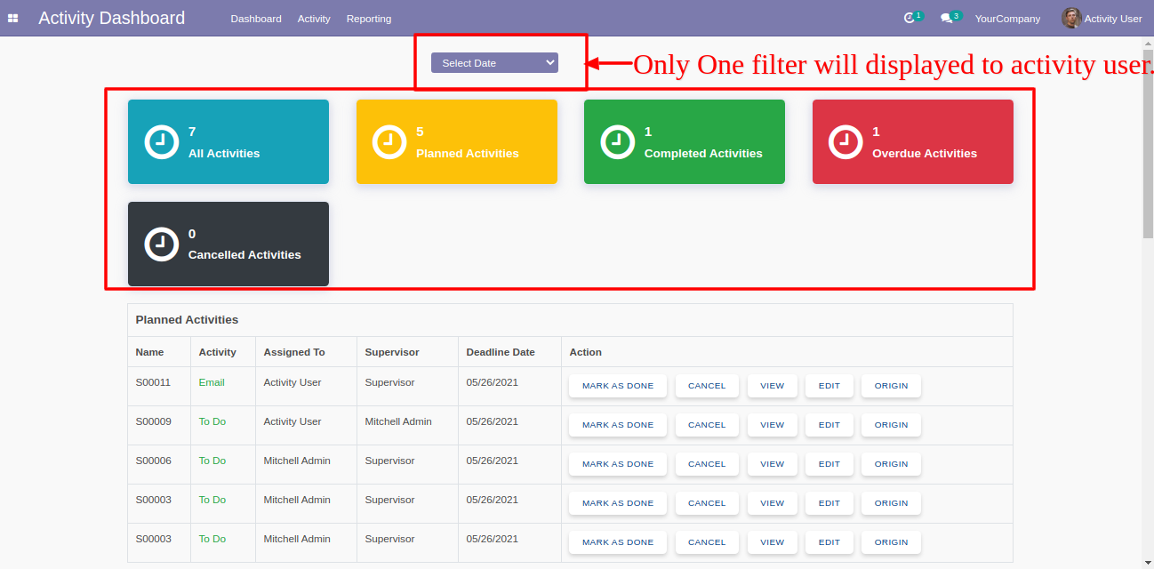
Task: Click the All Activities card label
Action: (224, 153)
